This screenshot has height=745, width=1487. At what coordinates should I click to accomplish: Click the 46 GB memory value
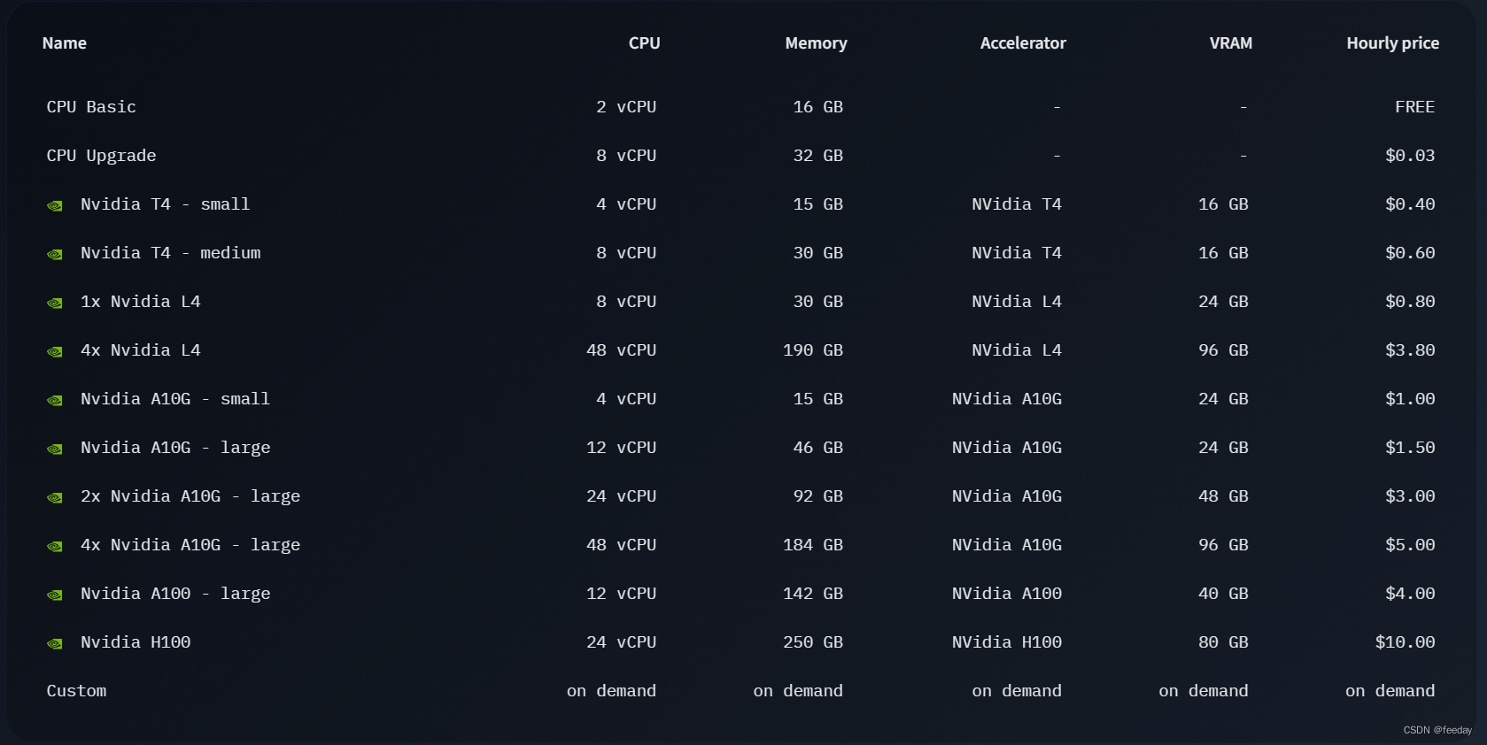818,448
